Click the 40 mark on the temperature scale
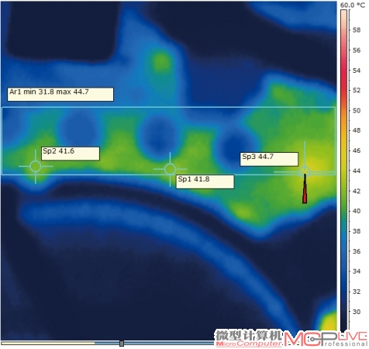This screenshot has width=369, height=349. click(357, 211)
